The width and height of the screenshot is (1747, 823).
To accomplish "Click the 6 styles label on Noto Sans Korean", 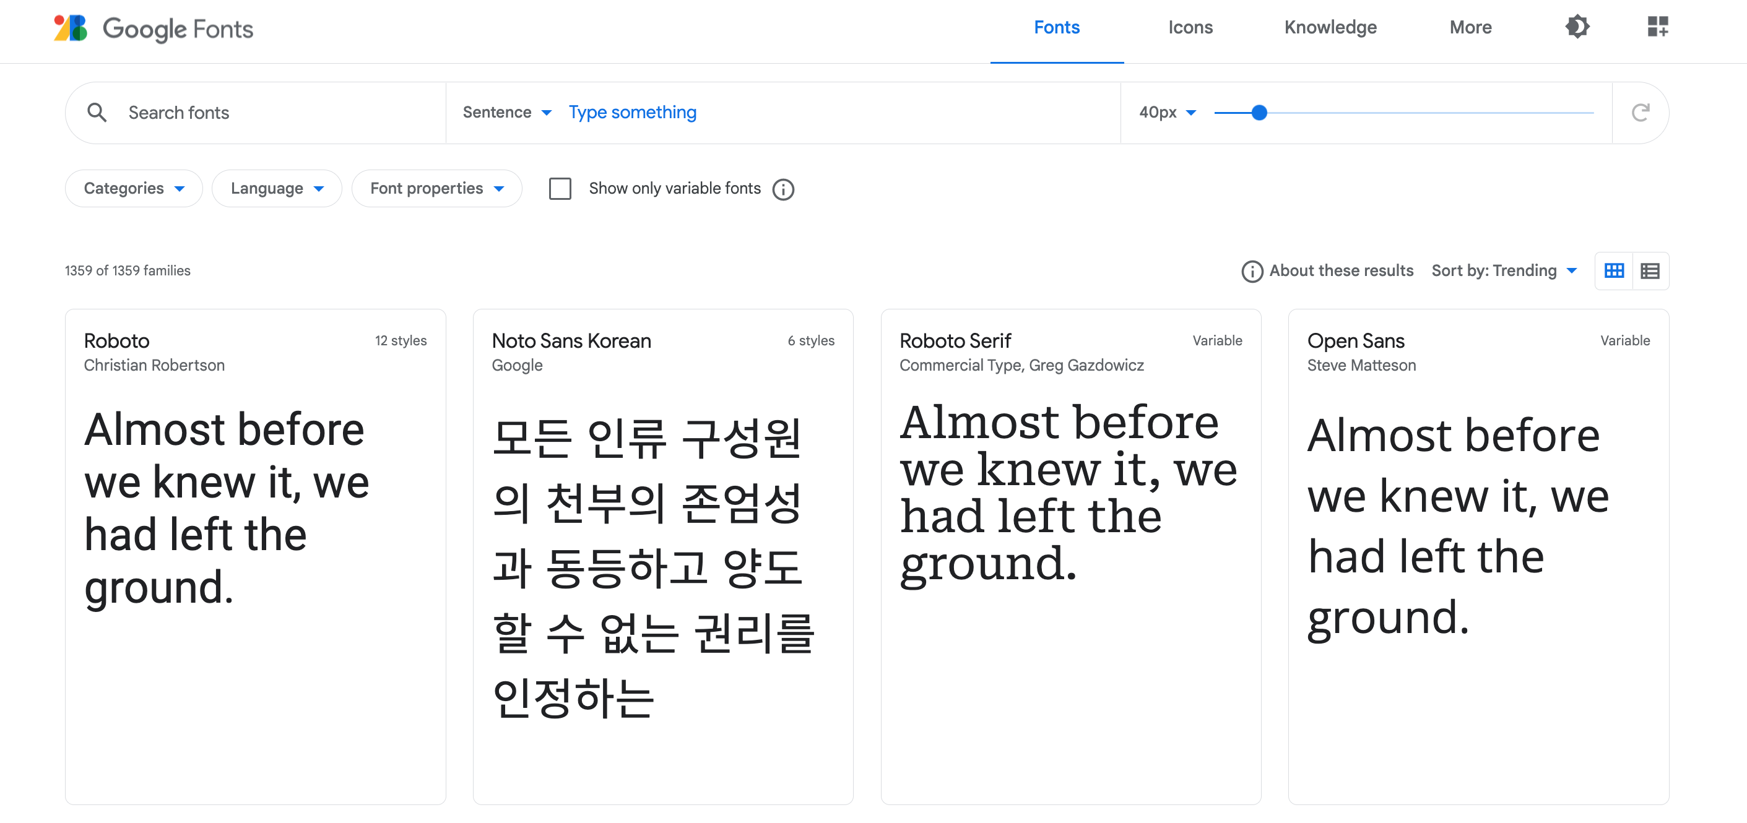I will pyautogui.click(x=810, y=340).
